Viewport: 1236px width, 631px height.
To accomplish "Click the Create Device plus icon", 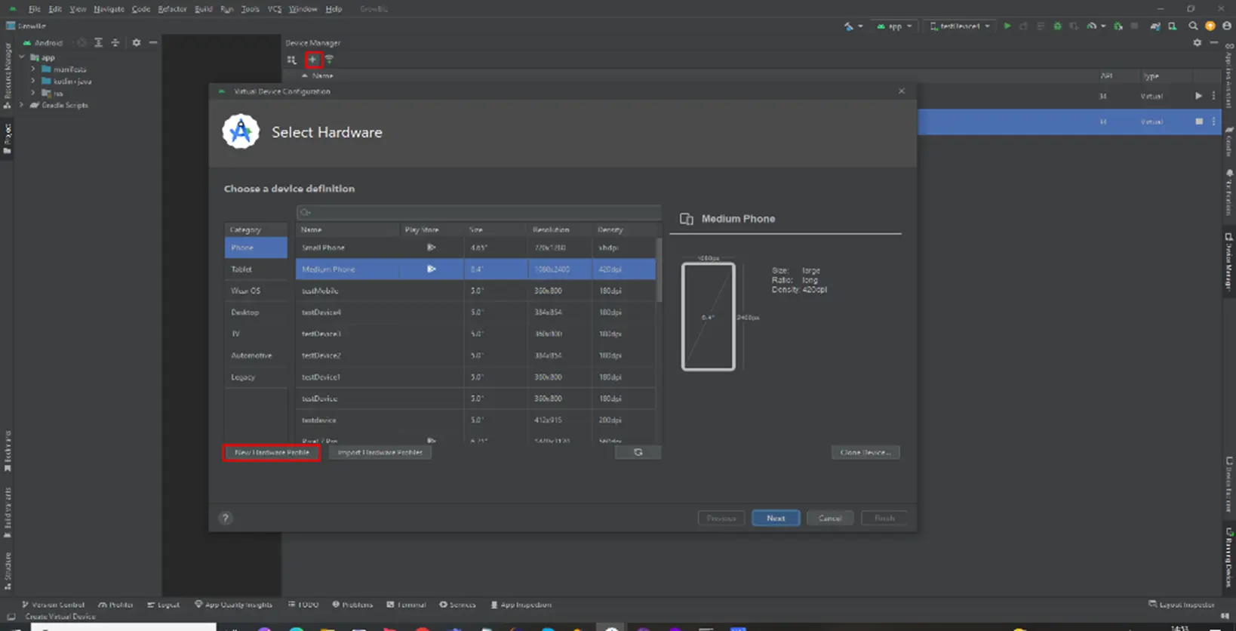I will point(312,60).
